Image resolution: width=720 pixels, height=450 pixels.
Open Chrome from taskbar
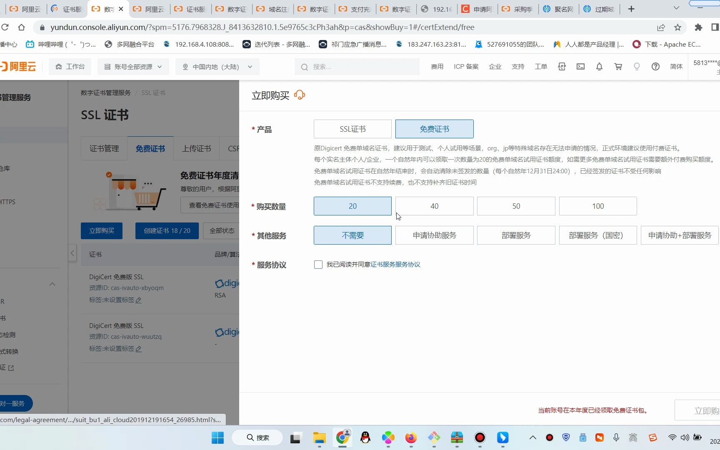(342, 437)
